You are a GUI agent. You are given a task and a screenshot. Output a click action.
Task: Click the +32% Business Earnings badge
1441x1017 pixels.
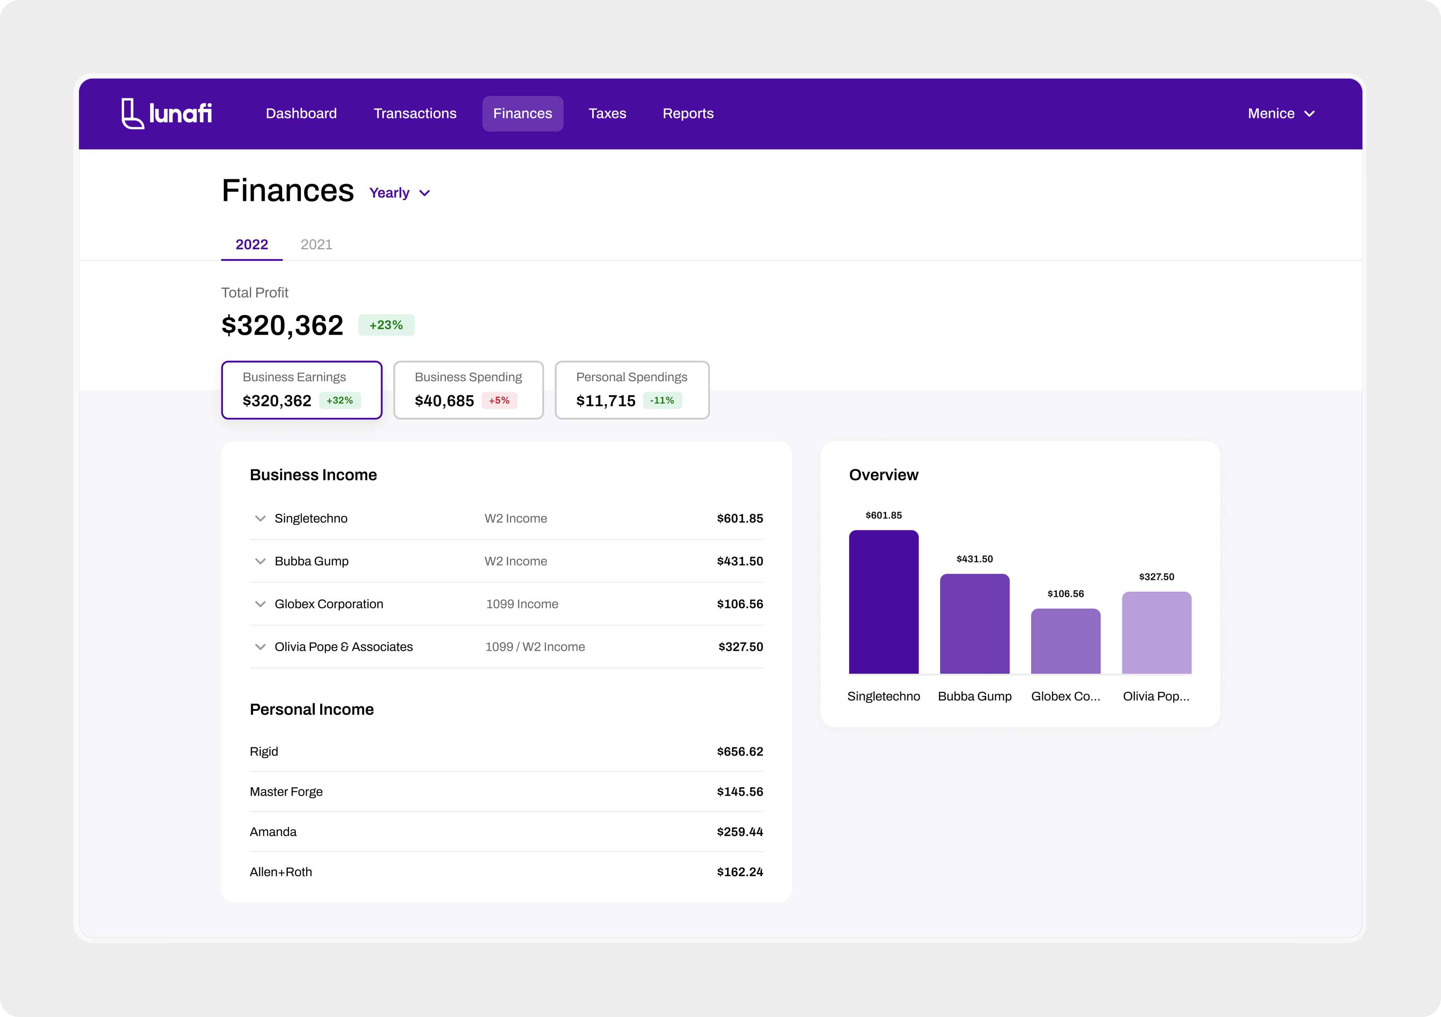pyautogui.click(x=339, y=400)
